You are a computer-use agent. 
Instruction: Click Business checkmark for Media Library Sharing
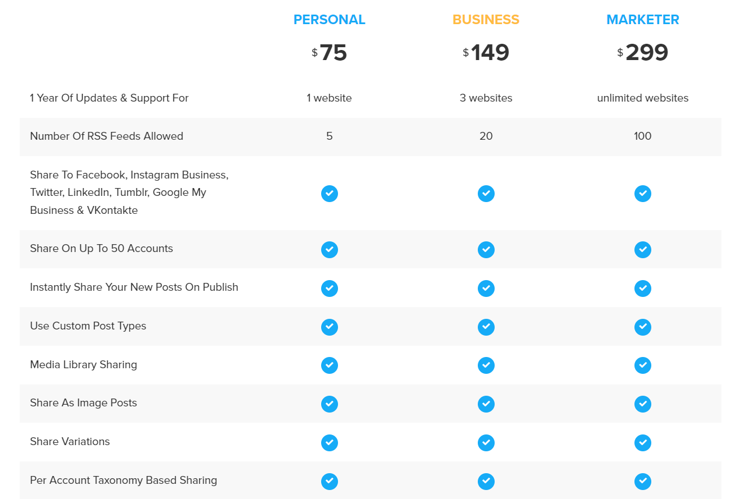(486, 365)
